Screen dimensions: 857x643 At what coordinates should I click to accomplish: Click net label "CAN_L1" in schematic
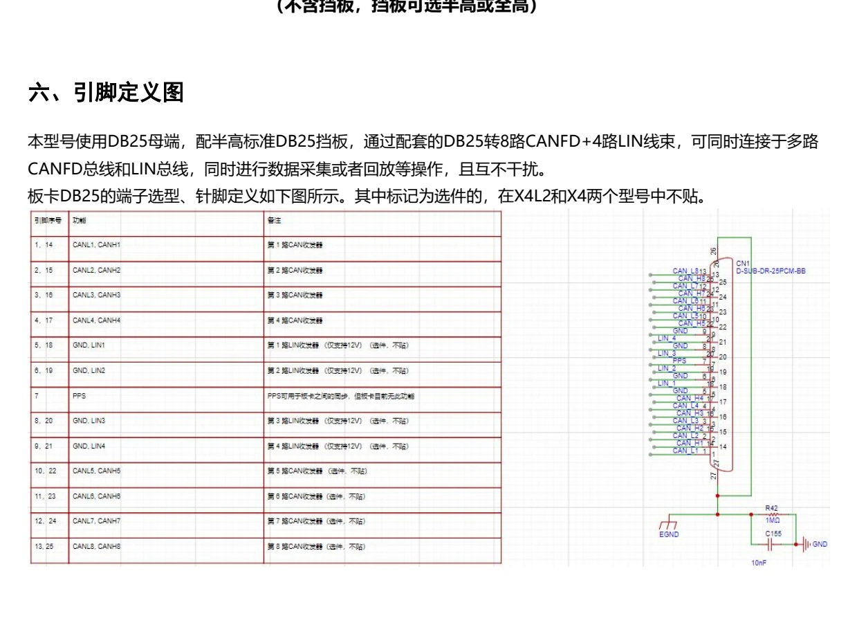(x=685, y=451)
